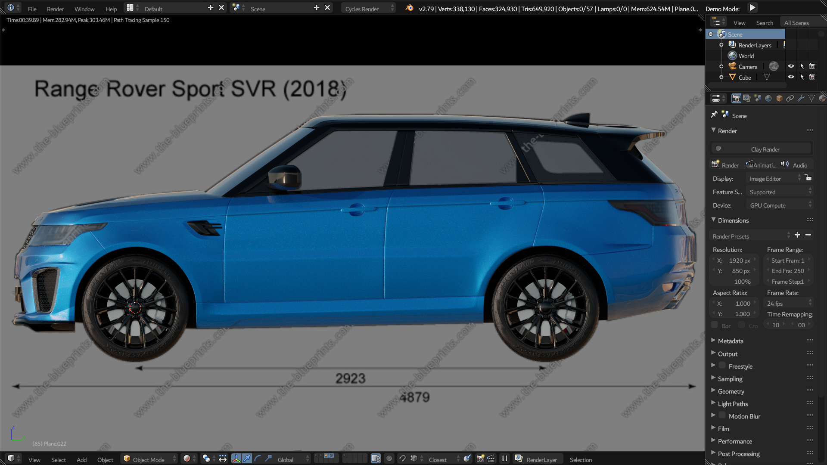Viewport: 827px width, 465px height.
Task: Add a new screen layout next to Default
Action: (210, 8)
